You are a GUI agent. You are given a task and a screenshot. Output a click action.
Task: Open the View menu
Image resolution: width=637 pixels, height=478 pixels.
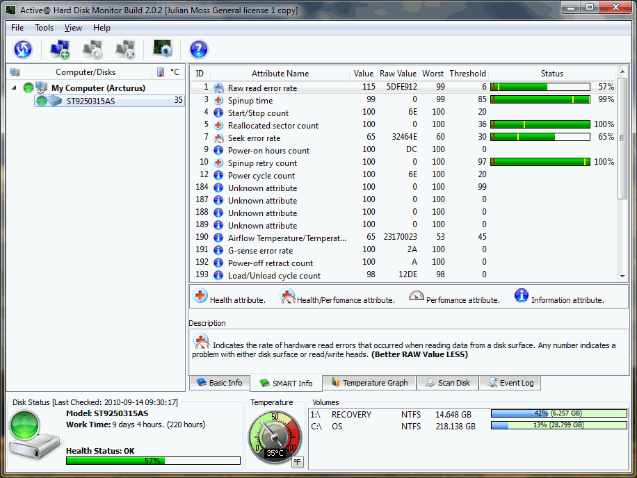point(73,28)
